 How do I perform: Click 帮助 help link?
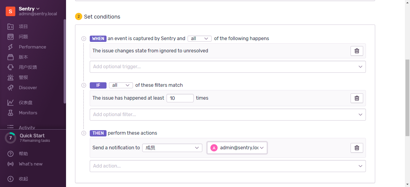[23, 154]
